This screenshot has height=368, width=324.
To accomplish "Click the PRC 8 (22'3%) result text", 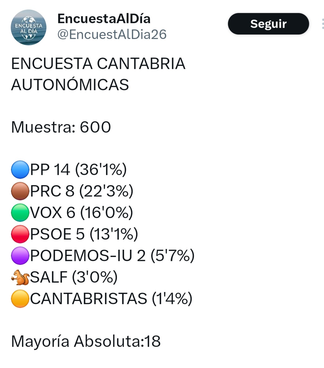I will click(x=82, y=191).
